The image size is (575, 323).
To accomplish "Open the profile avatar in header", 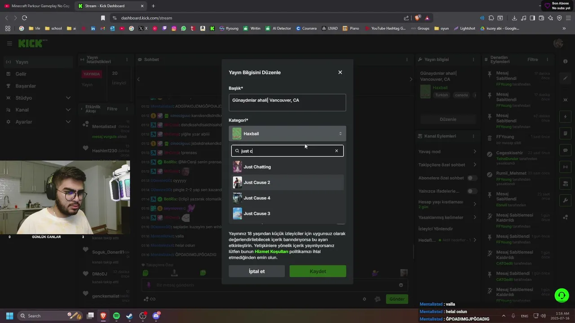I will pyautogui.click(x=558, y=44).
